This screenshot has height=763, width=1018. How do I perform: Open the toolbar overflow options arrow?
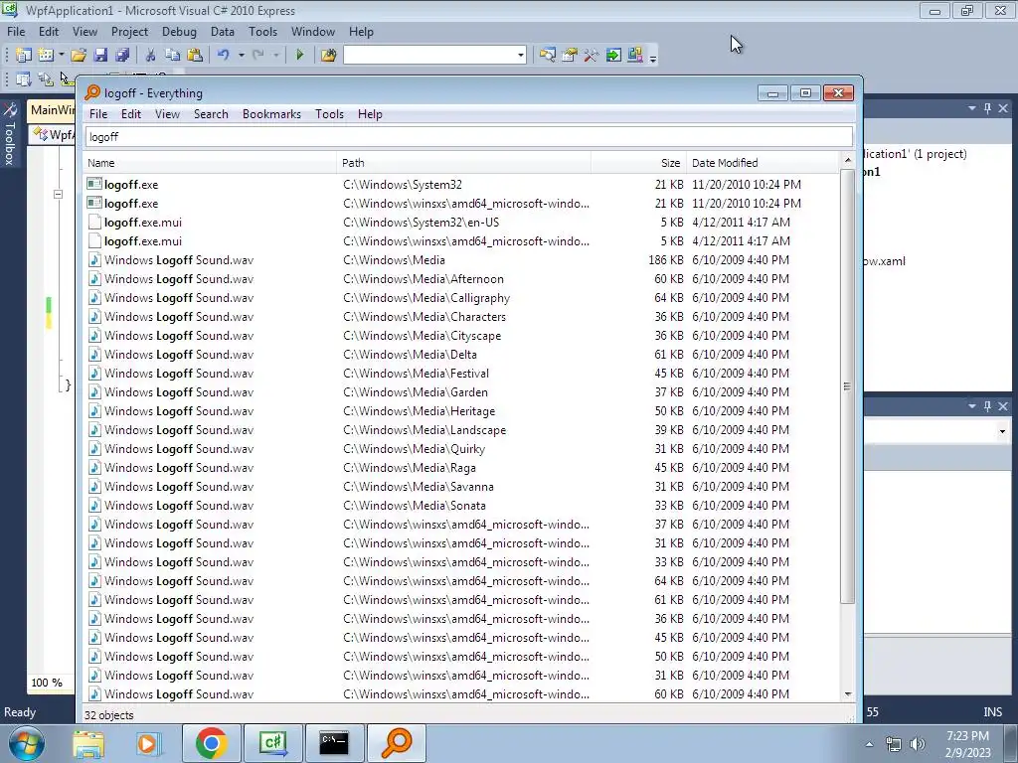pyautogui.click(x=653, y=58)
